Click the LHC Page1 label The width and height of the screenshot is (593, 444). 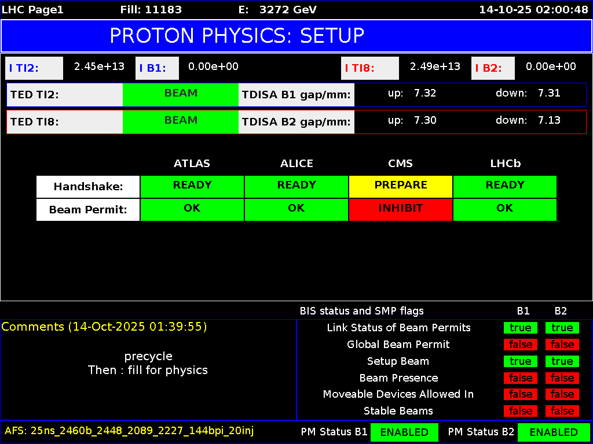pos(32,9)
